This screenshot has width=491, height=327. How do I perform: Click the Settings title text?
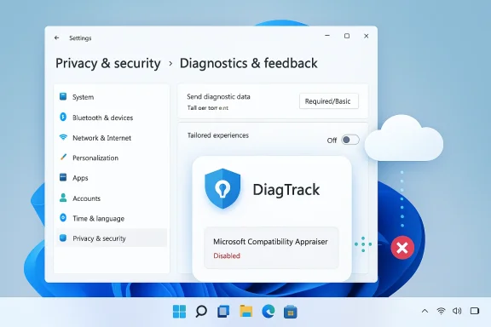point(80,38)
